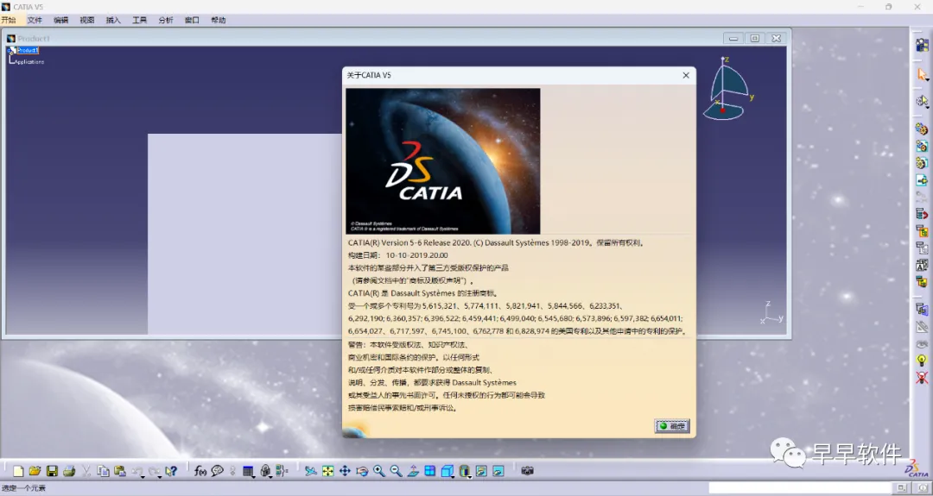Open the 视图 menu
Screen dimensions: 933x496
[87, 20]
